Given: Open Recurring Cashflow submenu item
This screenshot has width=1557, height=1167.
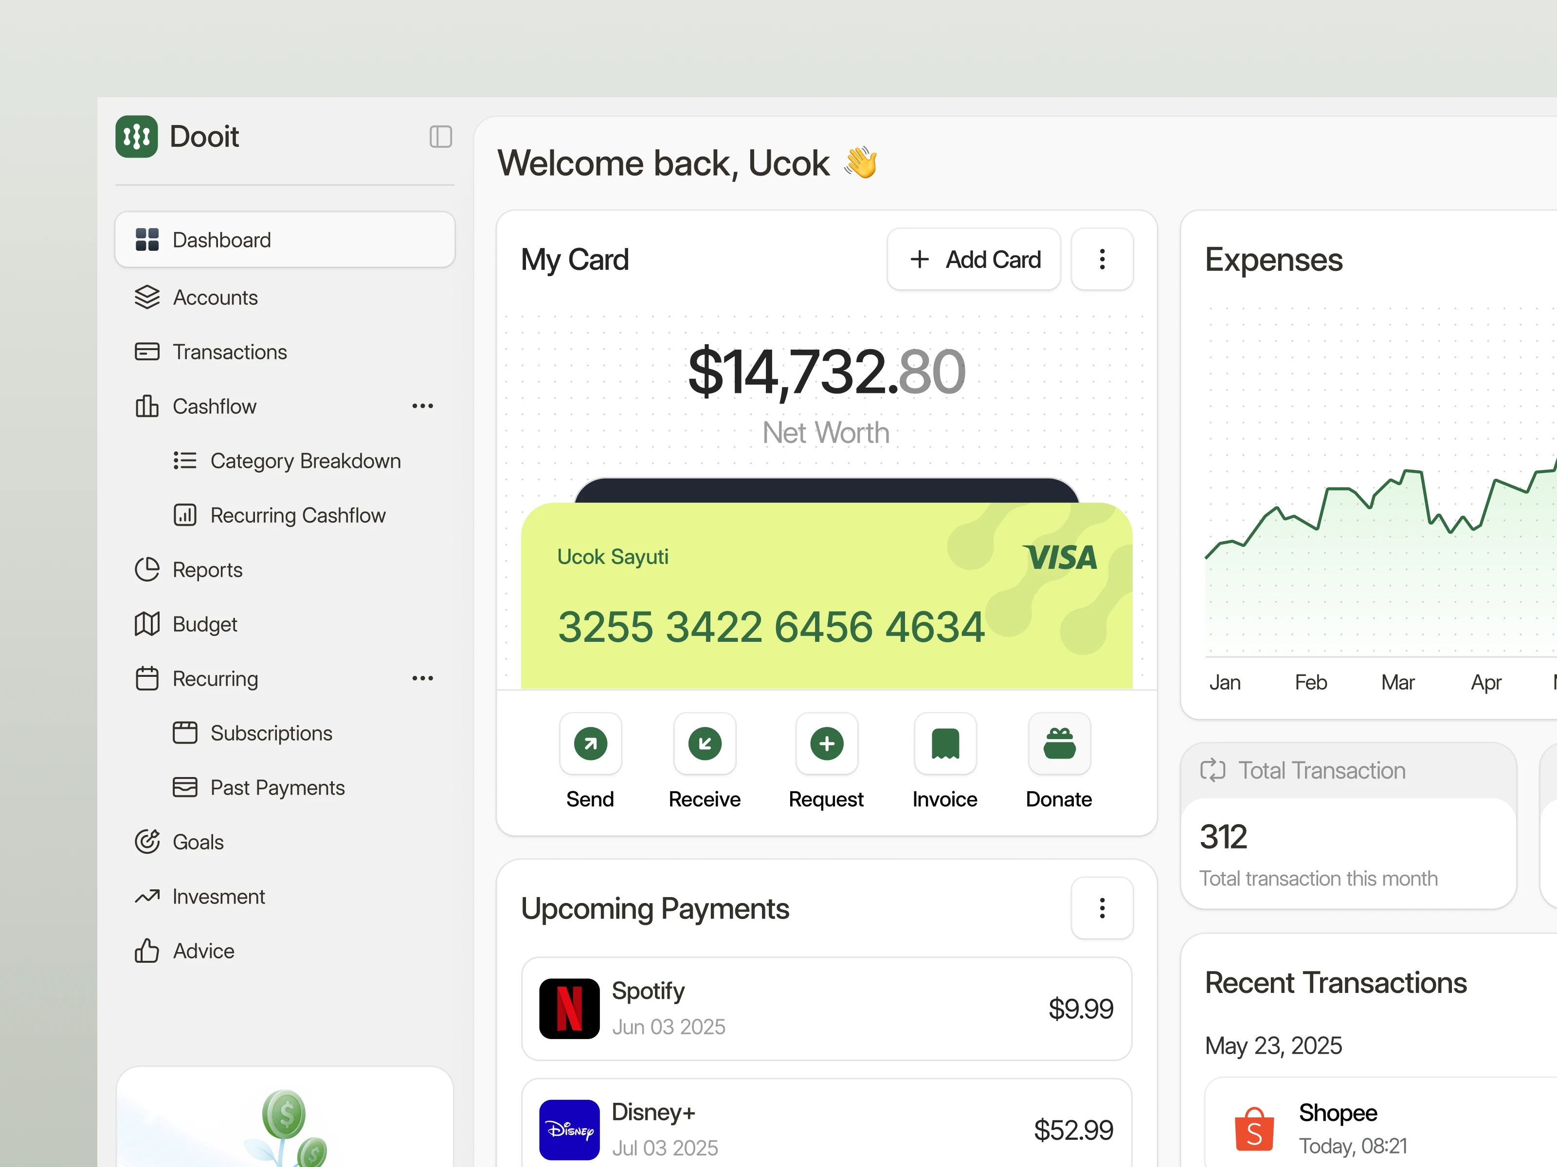Looking at the screenshot, I should tap(279, 515).
